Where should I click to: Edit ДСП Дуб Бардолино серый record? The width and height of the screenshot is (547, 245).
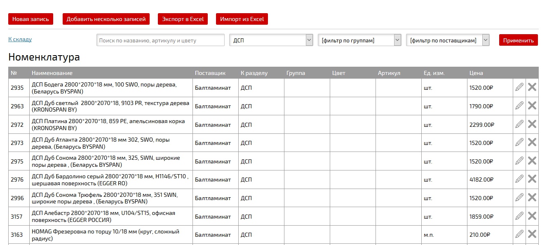(x=519, y=179)
